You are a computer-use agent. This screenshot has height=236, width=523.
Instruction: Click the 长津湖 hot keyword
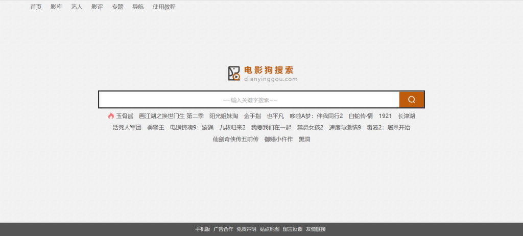click(406, 116)
